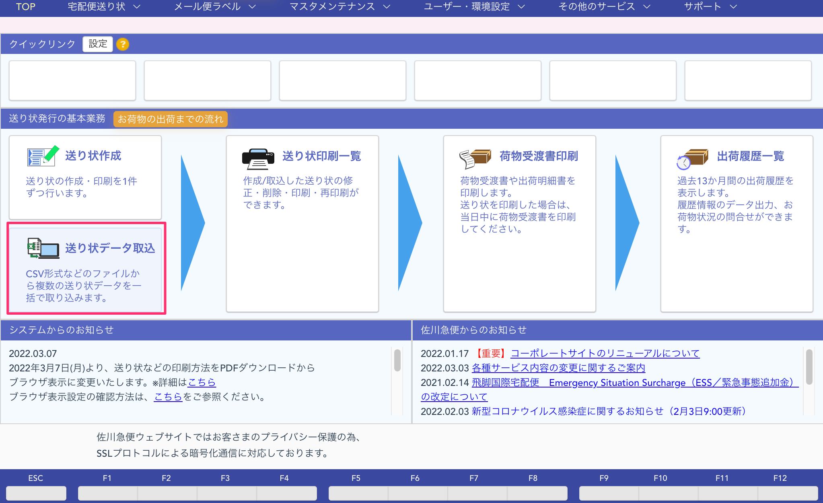Go to the TOP menu item
The image size is (823, 503).
(26, 7)
